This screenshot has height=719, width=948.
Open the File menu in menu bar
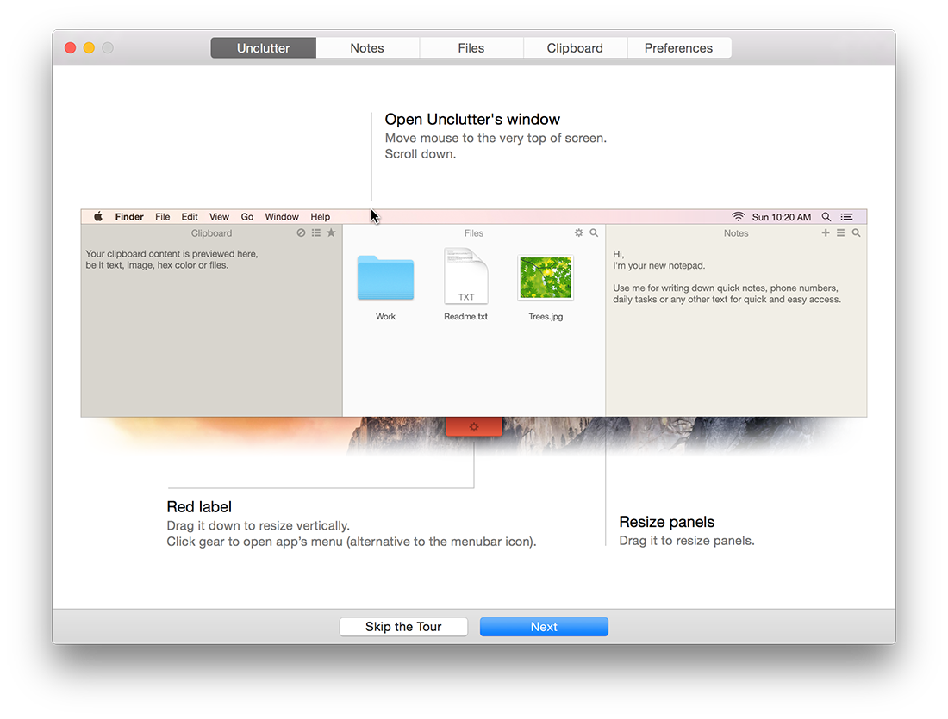(163, 216)
